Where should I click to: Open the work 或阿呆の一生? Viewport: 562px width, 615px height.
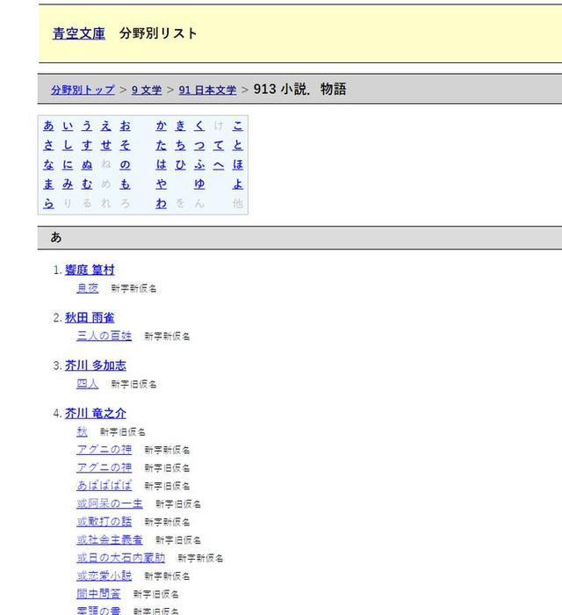[110, 504]
